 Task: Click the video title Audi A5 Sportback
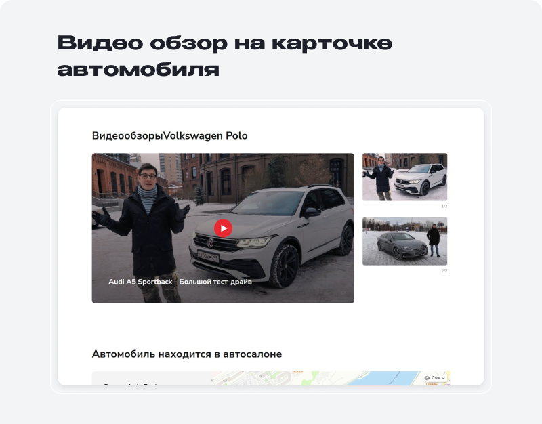tap(180, 282)
